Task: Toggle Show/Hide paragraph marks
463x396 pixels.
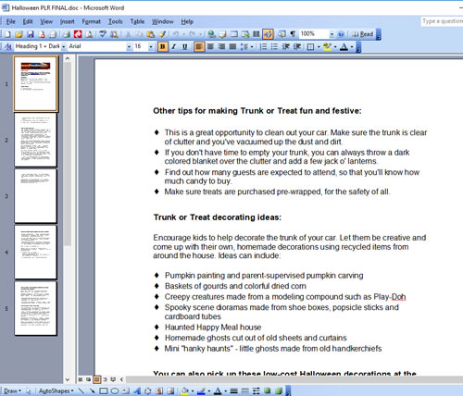Action: click(x=293, y=34)
